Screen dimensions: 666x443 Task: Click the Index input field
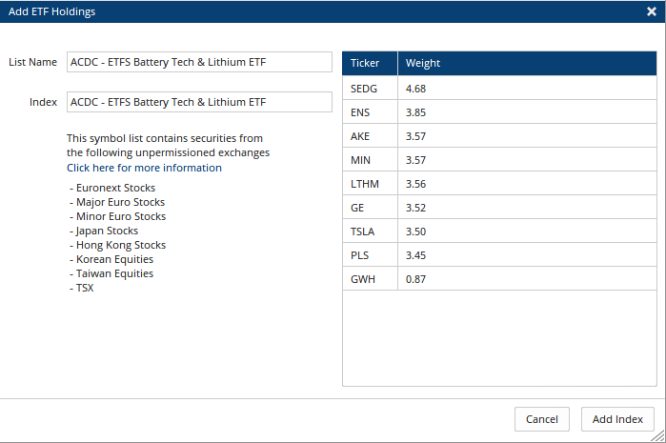click(199, 102)
